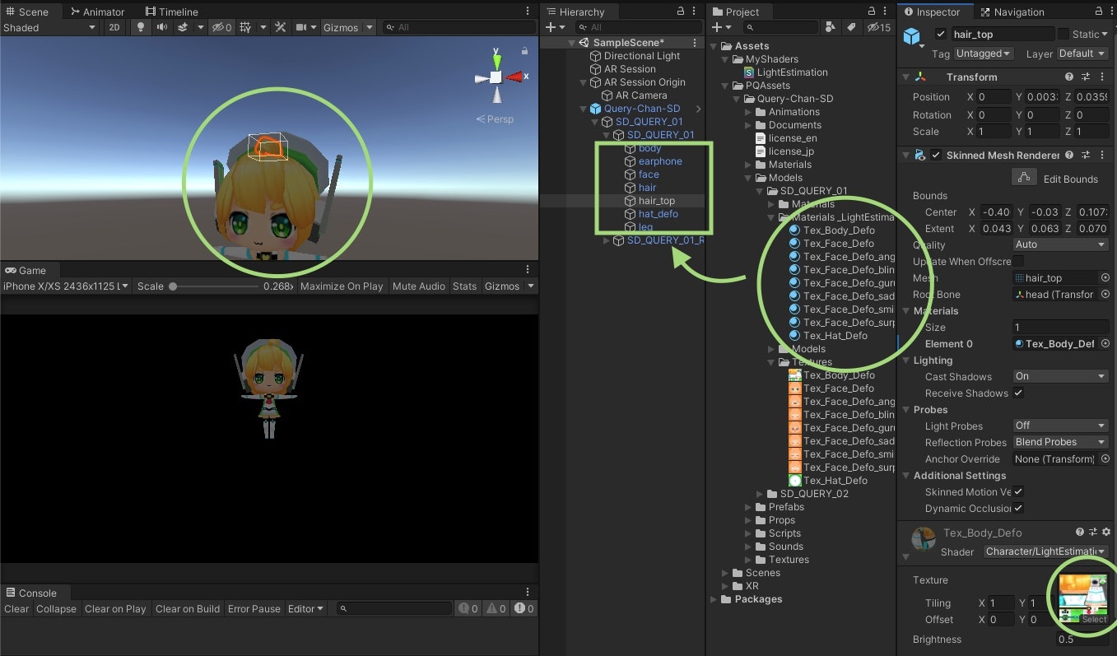
Task: Switch to the Animator tab
Action: (98, 12)
